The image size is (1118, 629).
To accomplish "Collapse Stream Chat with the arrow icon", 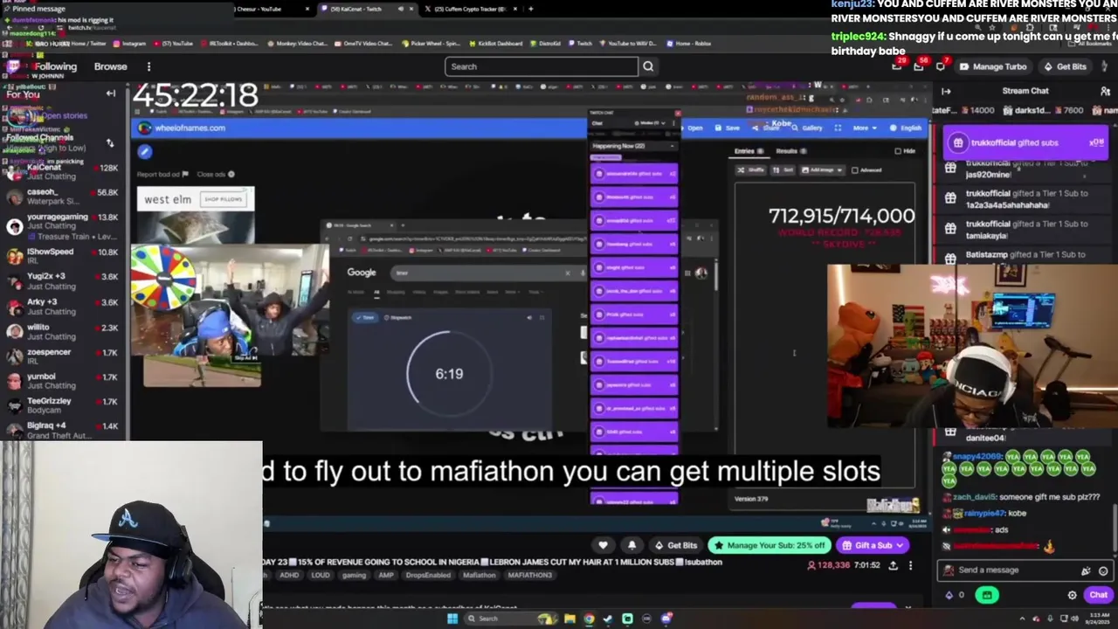I will pos(946,91).
